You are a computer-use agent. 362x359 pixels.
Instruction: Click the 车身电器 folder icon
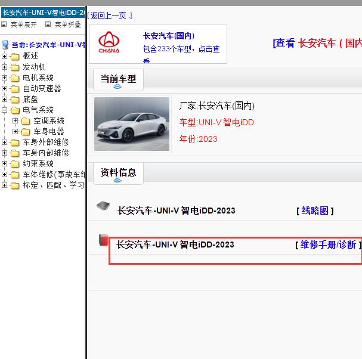26,132
